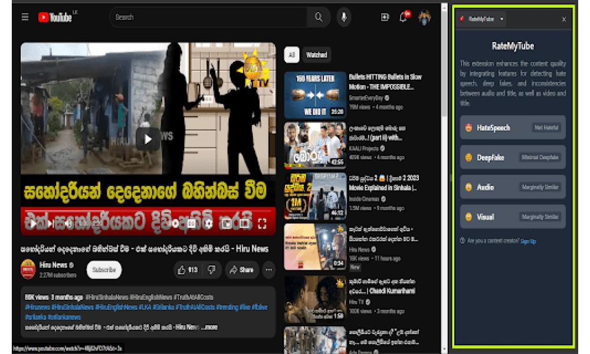Select the All filter chip

pyautogui.click(x=291, y=55)
